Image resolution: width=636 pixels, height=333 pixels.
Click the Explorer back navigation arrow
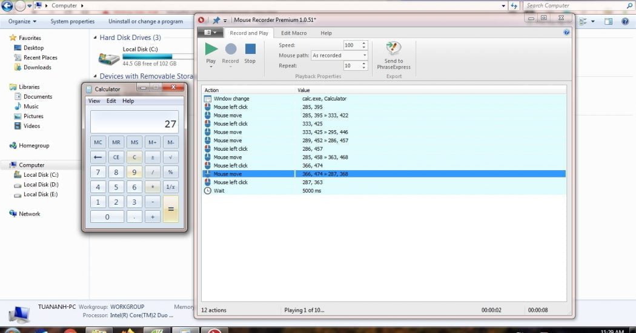[x=7, y=5]
